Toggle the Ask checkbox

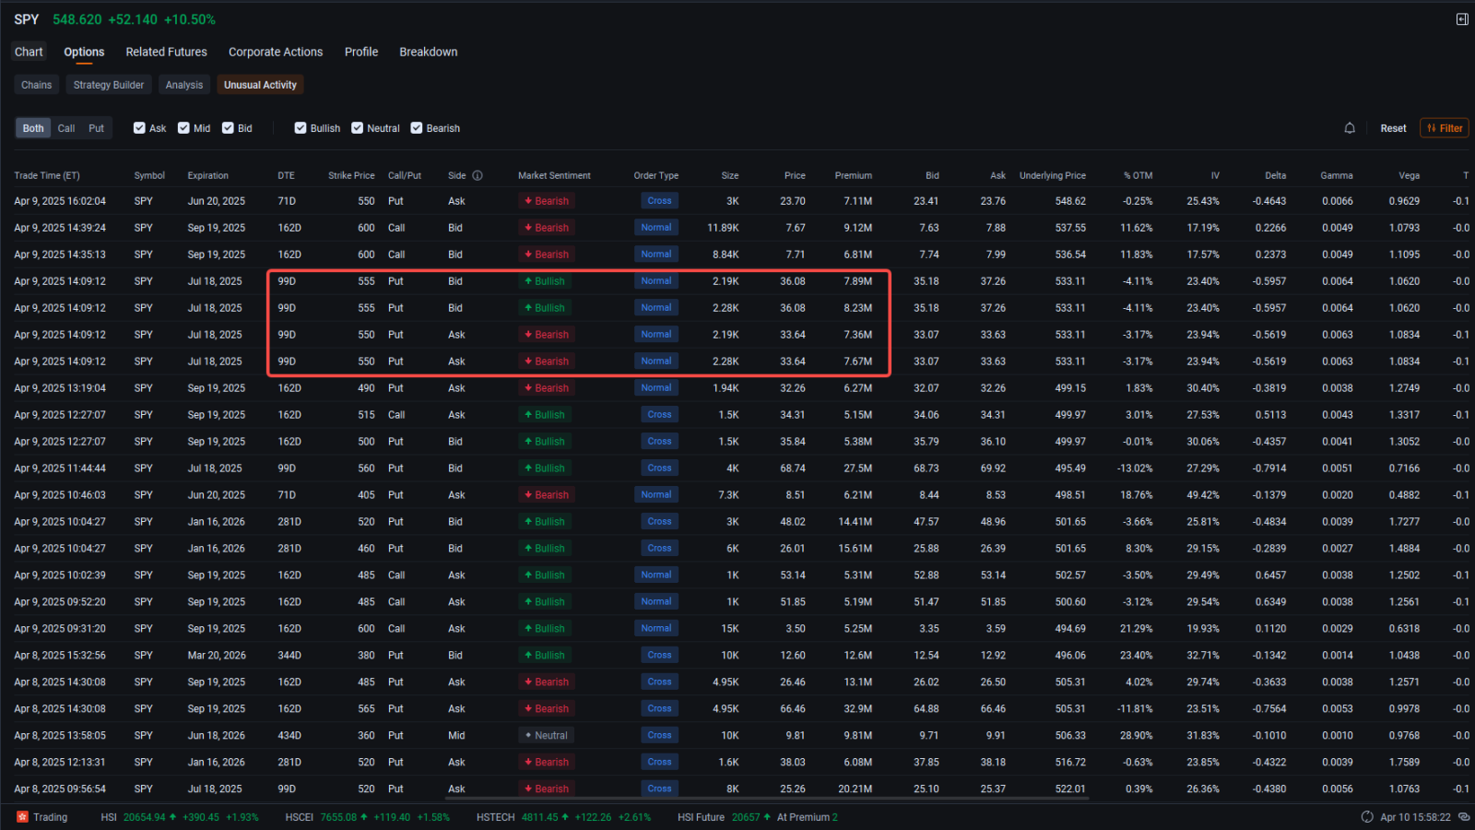tap(139, 128)
